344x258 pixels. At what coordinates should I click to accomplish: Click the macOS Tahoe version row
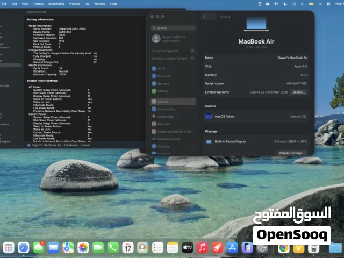point(256,116)
